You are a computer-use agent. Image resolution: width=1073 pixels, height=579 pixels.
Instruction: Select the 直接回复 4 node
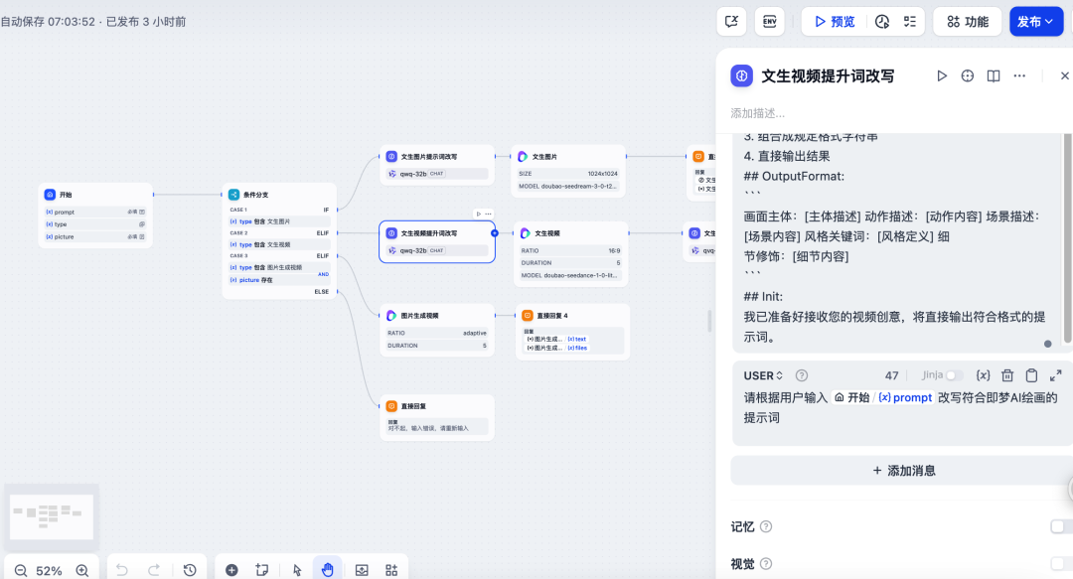572,332
